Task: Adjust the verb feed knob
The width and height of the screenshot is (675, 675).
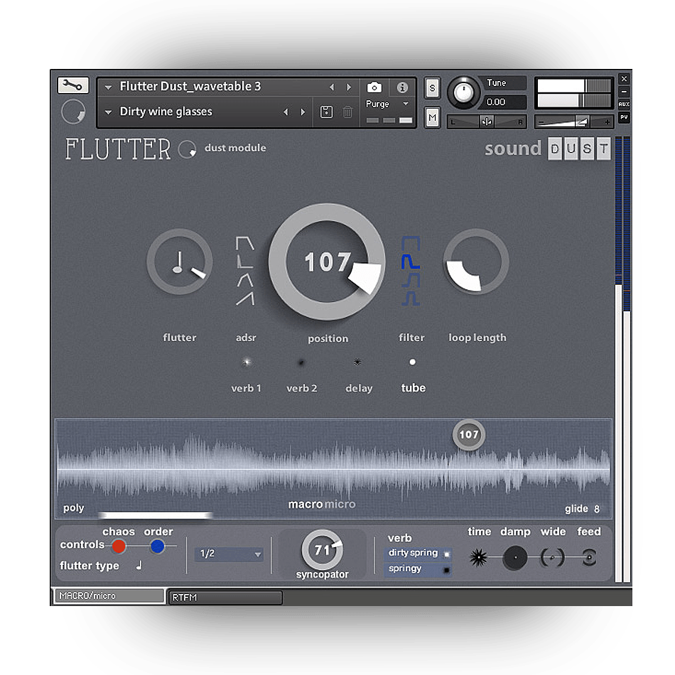Action: [x=589, y=558]
